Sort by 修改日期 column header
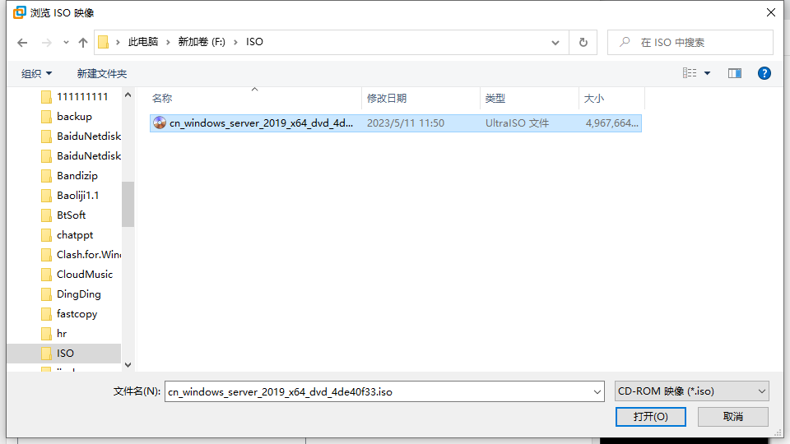The image size is (790, 444). tap(421, 98)
